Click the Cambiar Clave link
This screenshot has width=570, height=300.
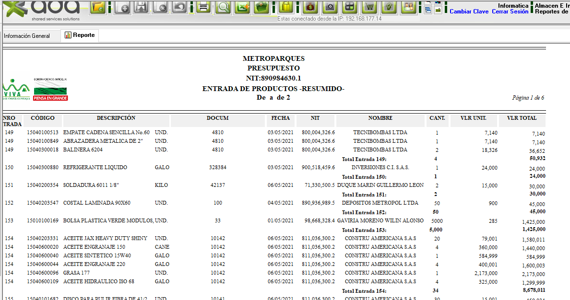[x=469, y=12]
